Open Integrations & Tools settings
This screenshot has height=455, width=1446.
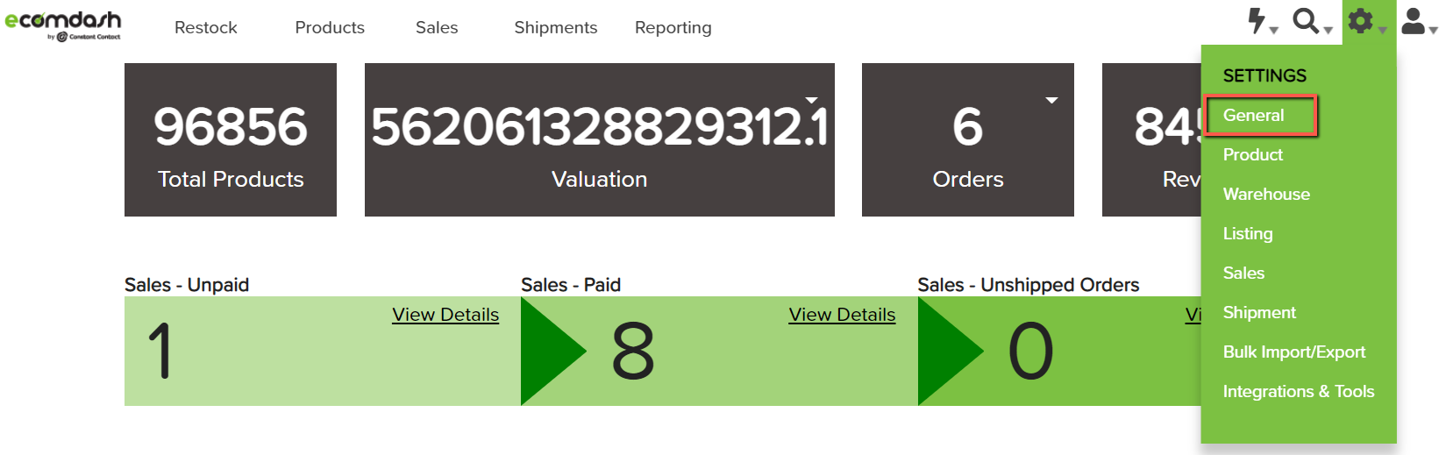(1299, 392)
